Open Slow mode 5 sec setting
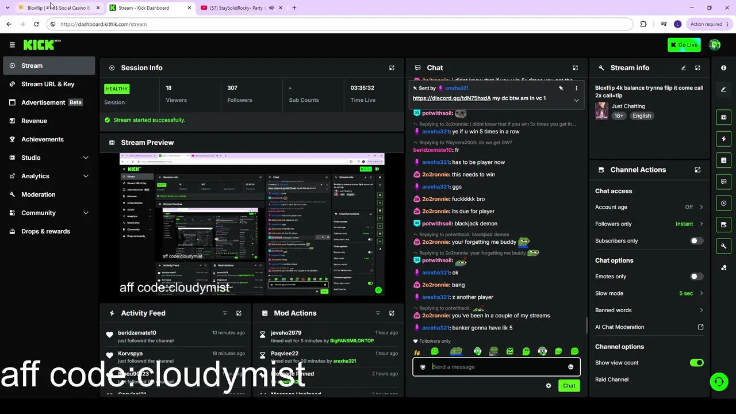The height and width of the screenshot is (414, 736). pyautogui.click(x=649, y=293)
